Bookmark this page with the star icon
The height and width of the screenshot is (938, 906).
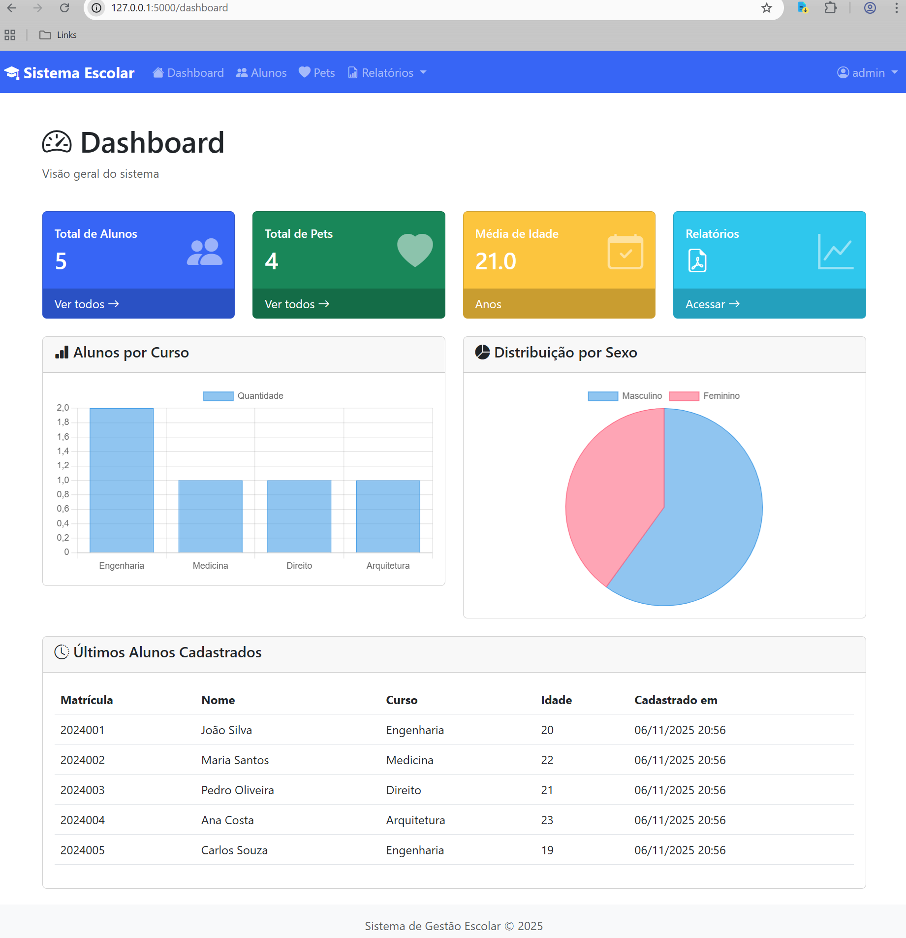[x=767, y=8]
